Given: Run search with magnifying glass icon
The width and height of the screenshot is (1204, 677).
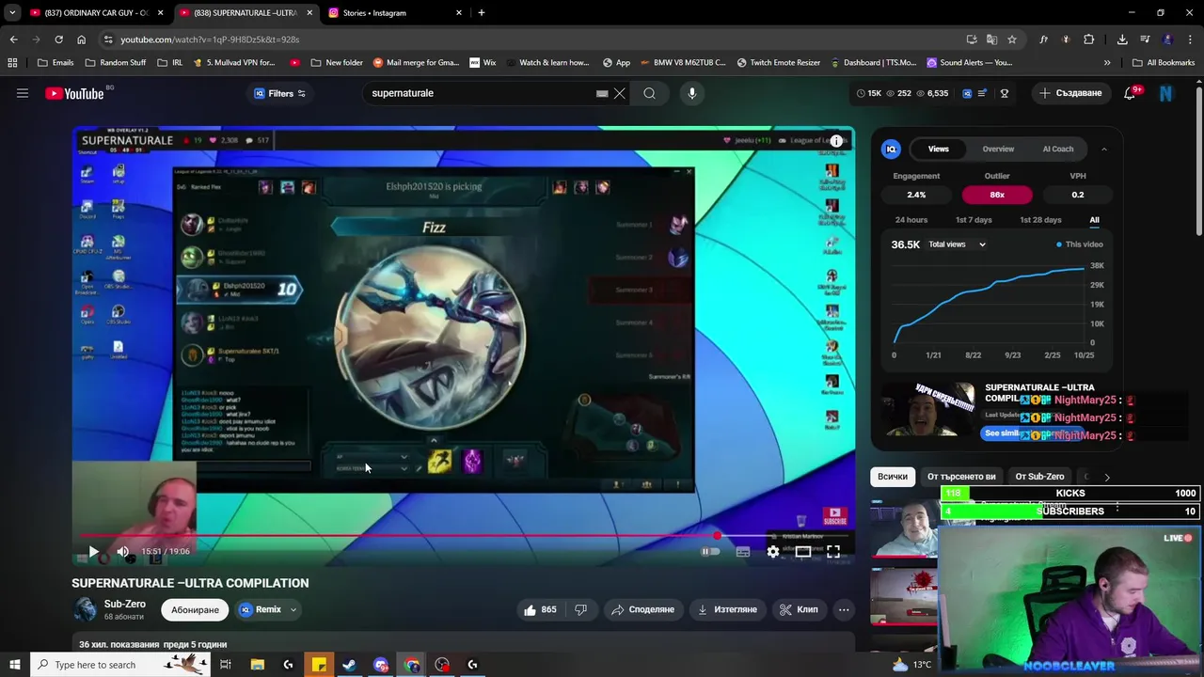Looking at the screenshot, I should click(x=649, y=93).
